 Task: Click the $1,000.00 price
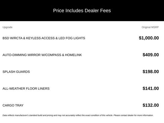(149, 38)
